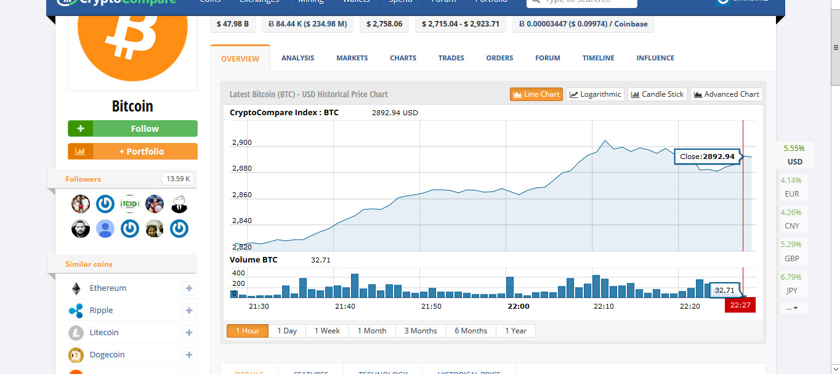Switch to the Influence tab

(655, 58)
